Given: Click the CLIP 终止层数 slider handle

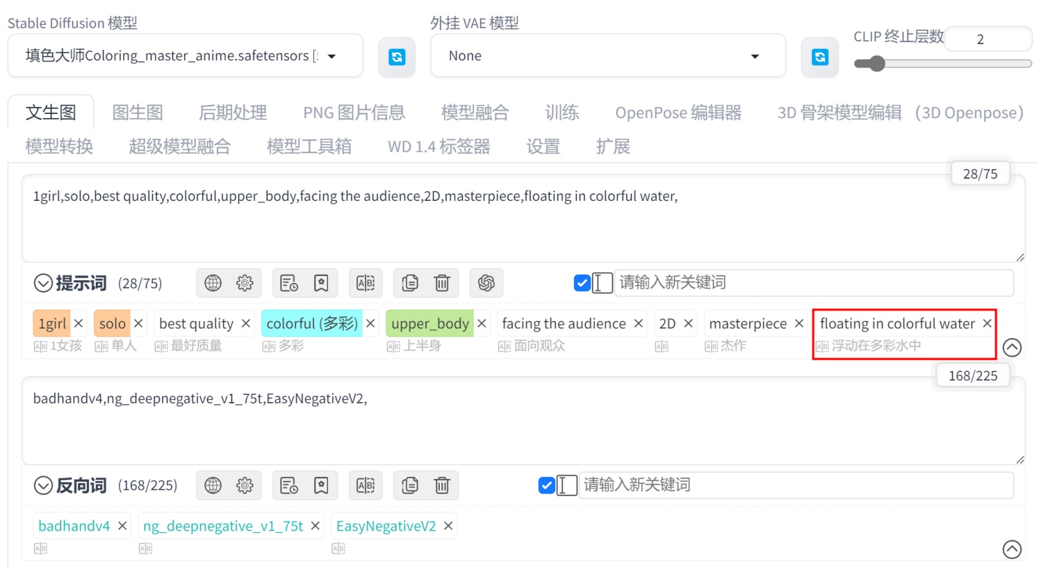Looking at the screenshot, I should tap(876, 64).
